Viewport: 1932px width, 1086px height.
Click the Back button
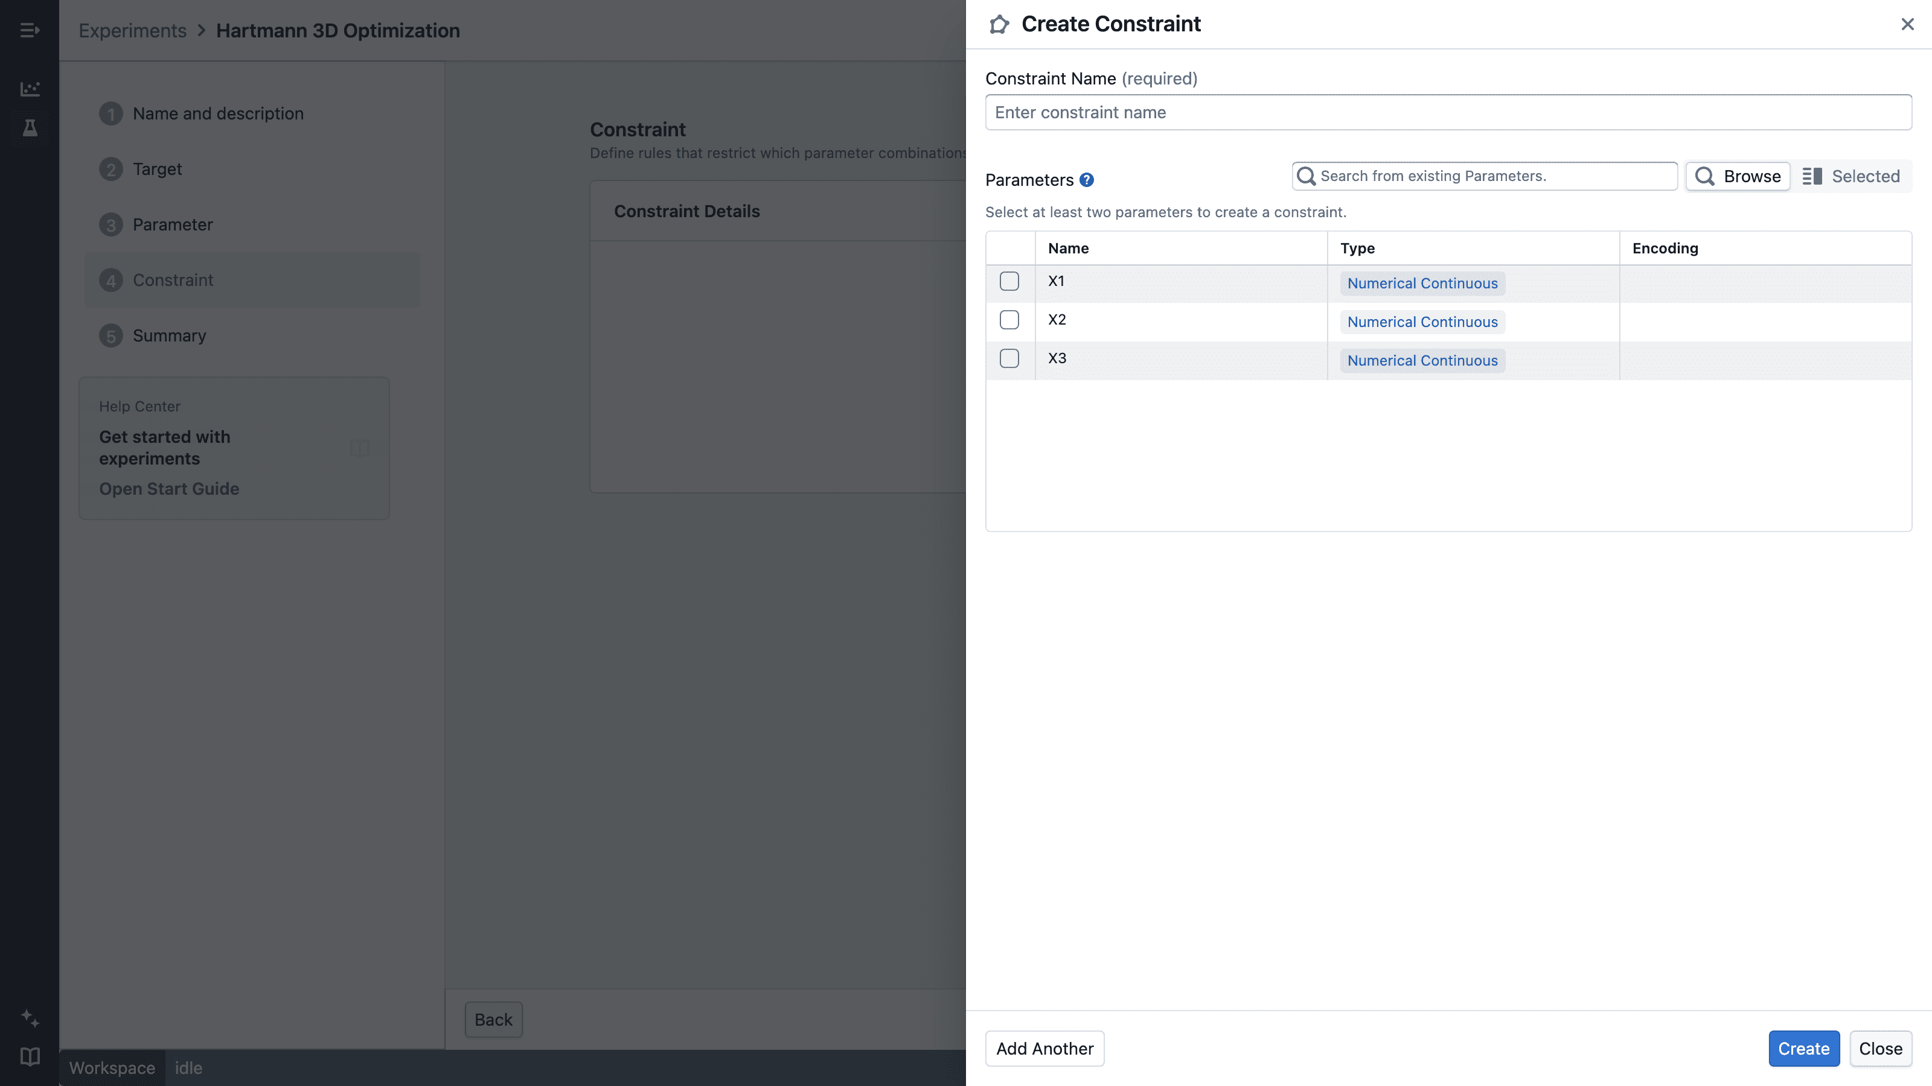(493, 1019)
